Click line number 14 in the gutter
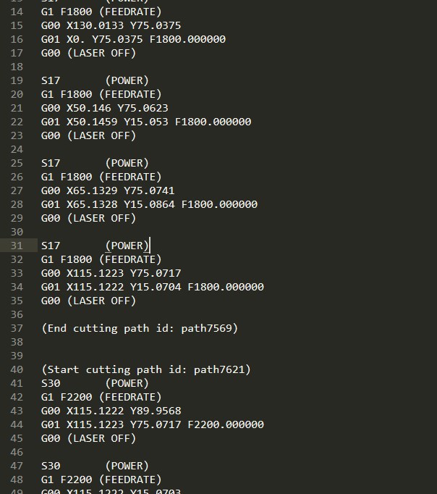The height and width of the screenshot is (494, 437). pyautogui.click(x=17, y=12)
